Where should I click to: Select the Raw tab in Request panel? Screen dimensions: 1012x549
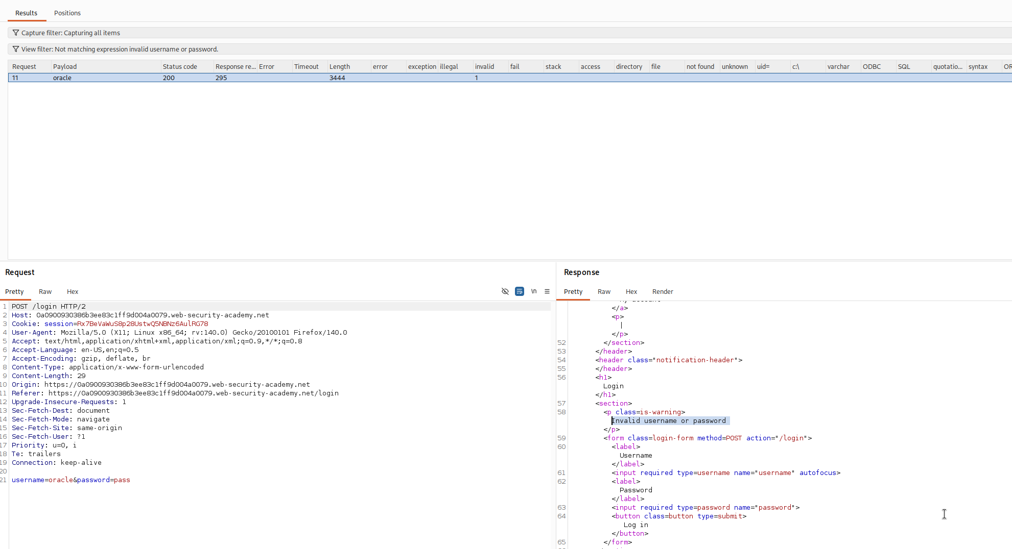point(45,291)
